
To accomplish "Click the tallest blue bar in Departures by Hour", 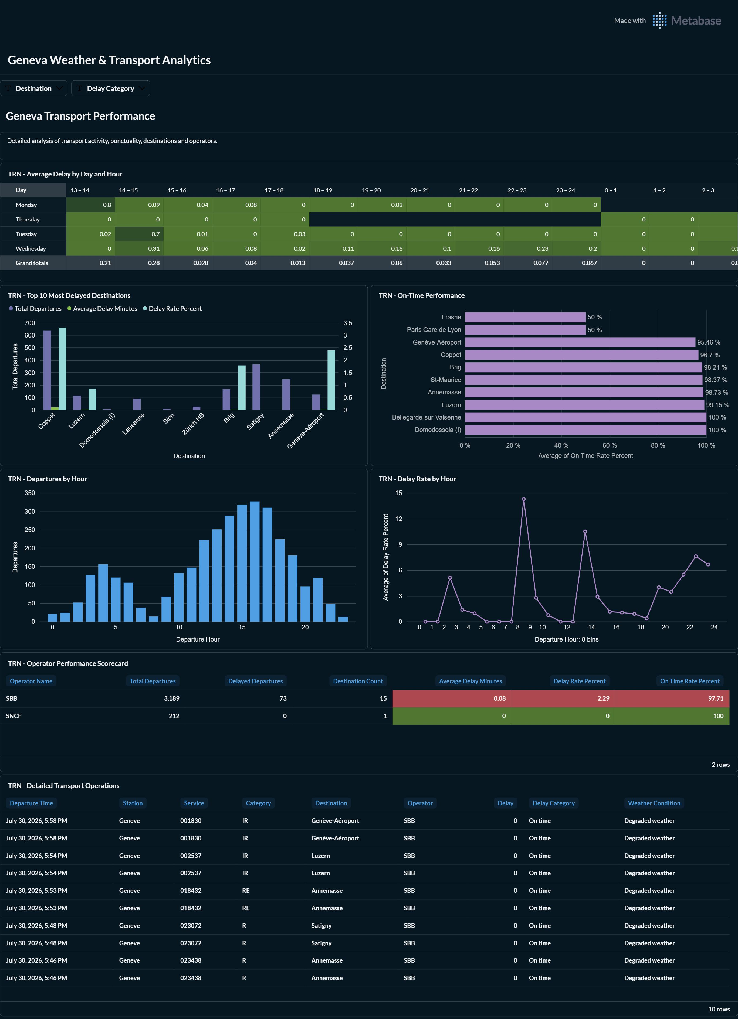I will pos(255,562).
